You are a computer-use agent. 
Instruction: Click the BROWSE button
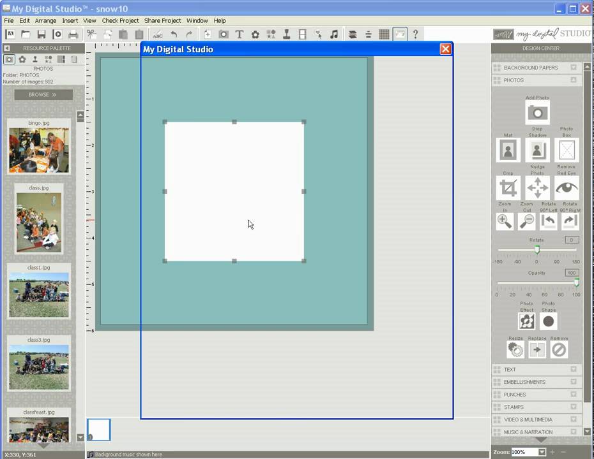[43, 94]
